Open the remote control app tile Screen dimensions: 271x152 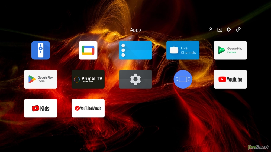(41, 50)
